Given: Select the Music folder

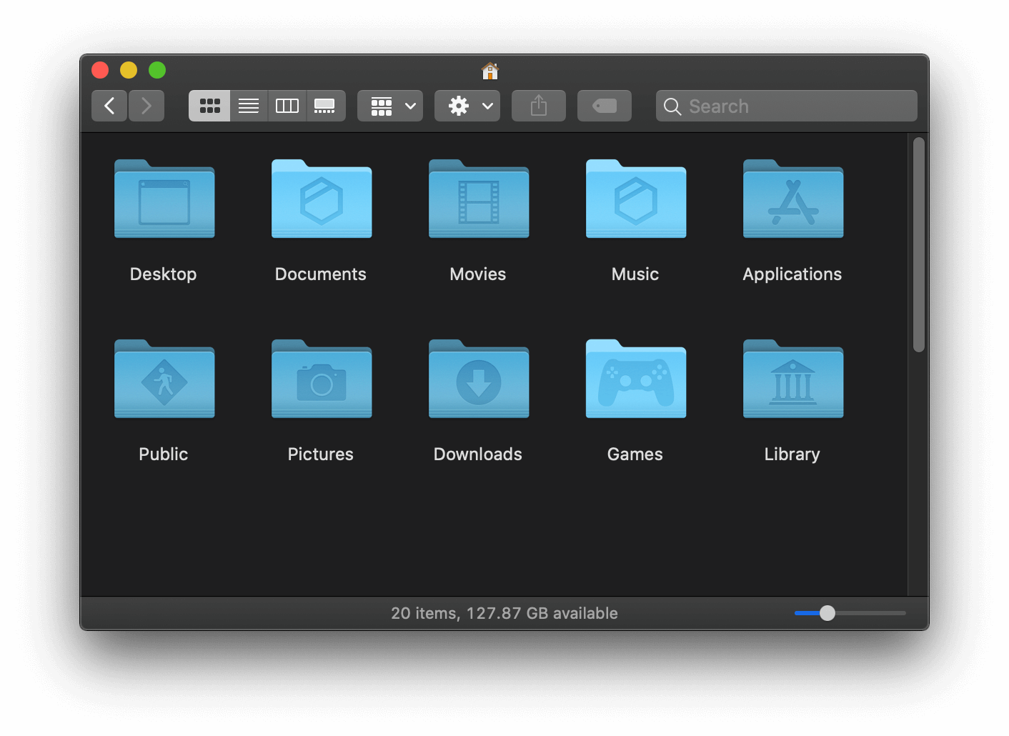Looking at the screenshot, I should 635,200.
